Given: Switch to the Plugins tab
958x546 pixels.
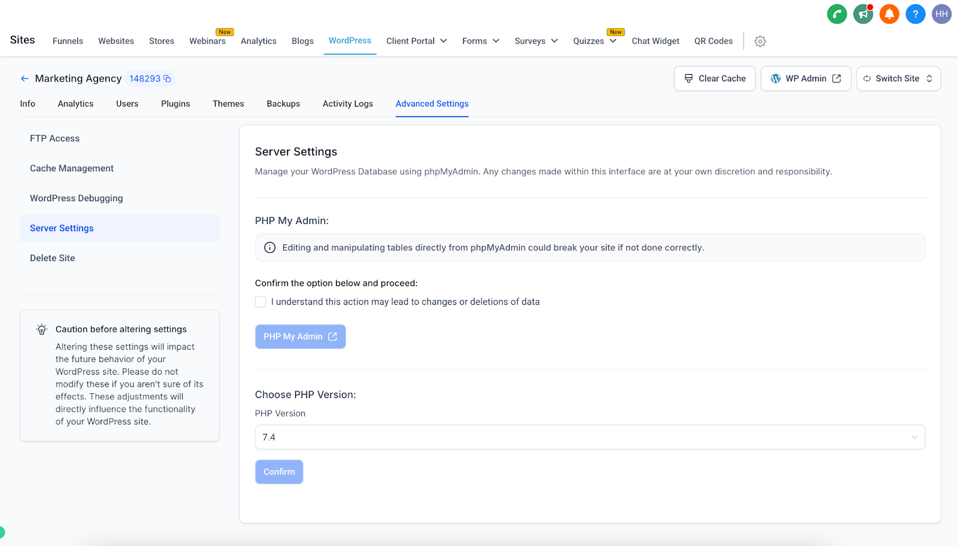Looking at the screenshot, I should pos(175,104).
